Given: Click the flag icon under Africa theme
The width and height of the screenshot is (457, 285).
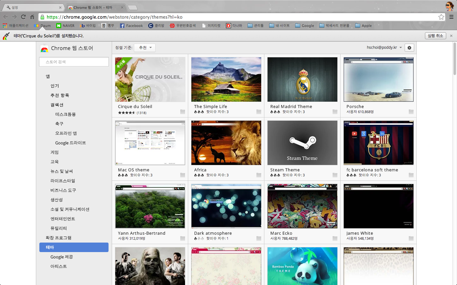Looking at the screenshot, I should pyautogui.click(x=259, y=175).
